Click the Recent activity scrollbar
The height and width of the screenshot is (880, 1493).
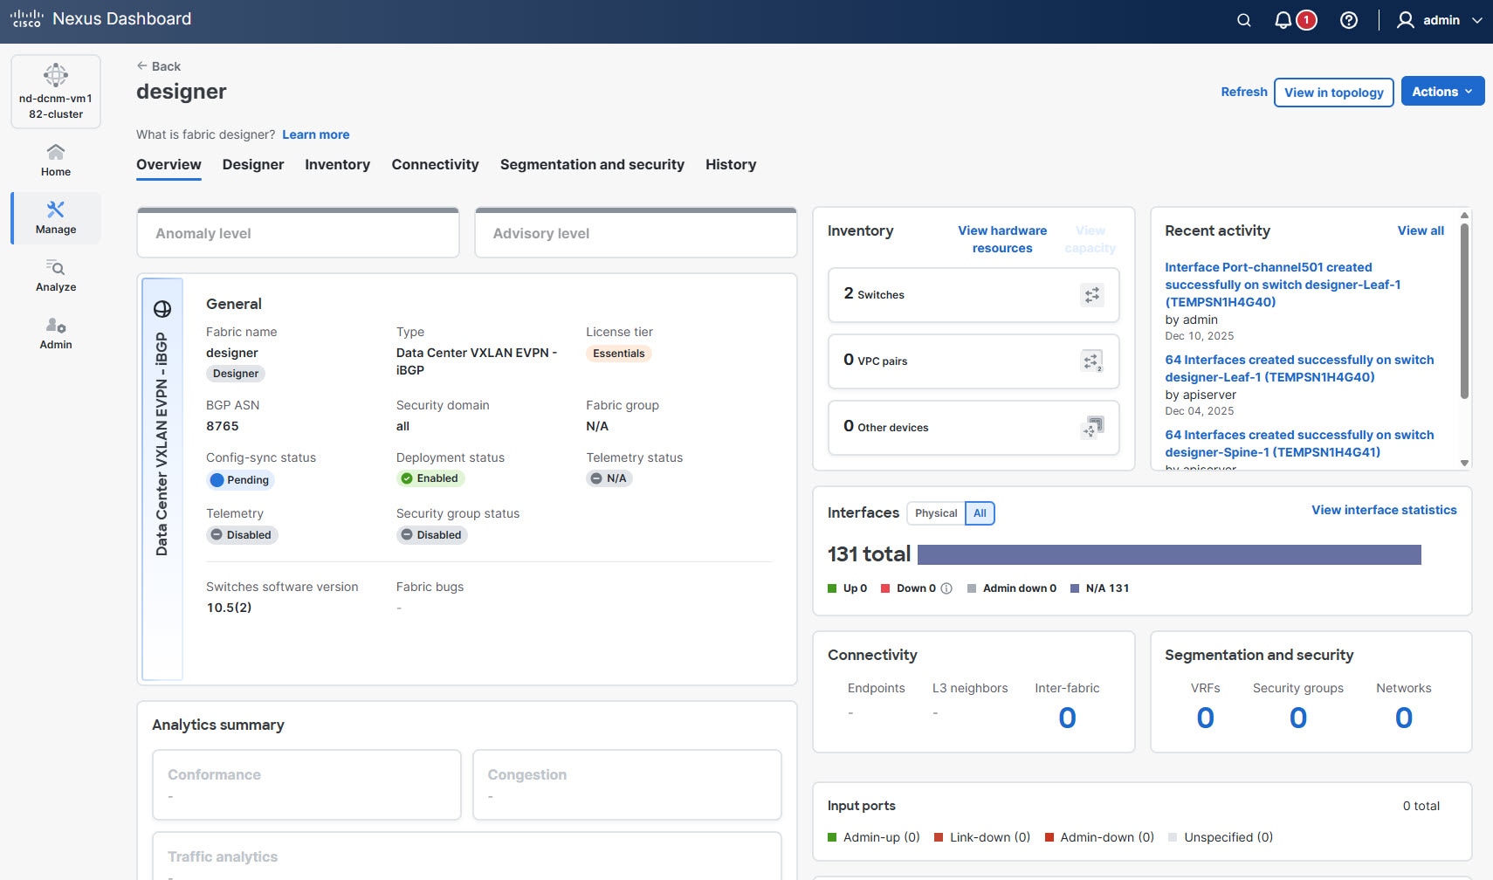1464,311
